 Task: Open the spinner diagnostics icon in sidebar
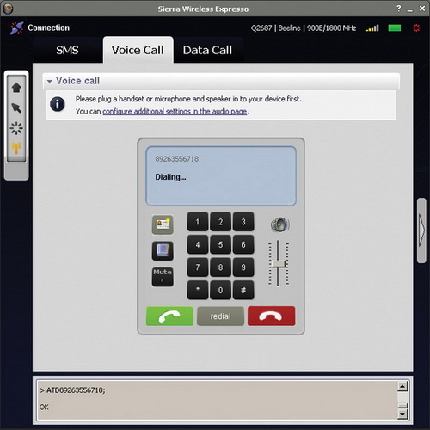pyautogui.click(x=16, y=128)
